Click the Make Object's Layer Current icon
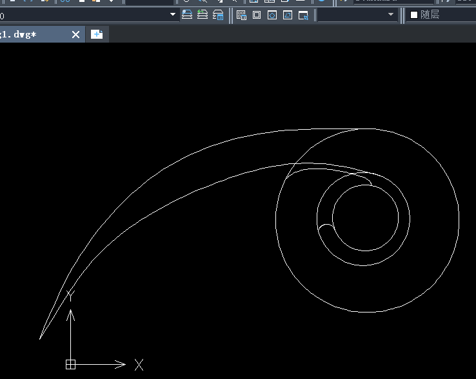 [187, 14]
